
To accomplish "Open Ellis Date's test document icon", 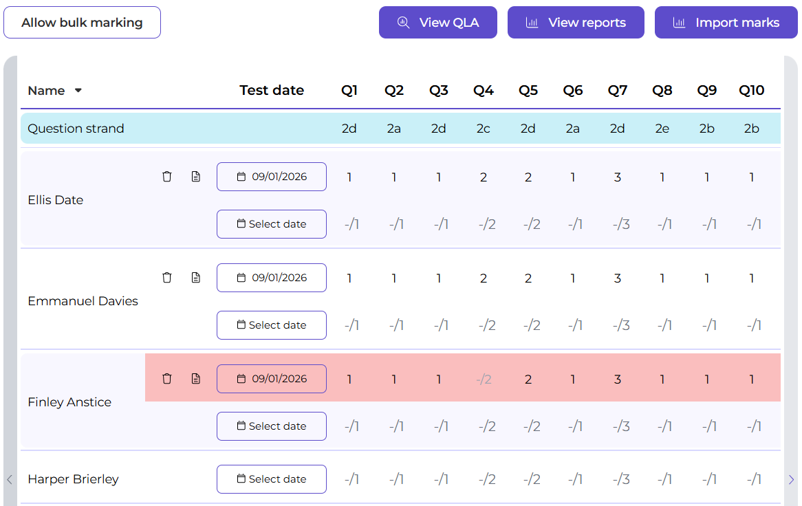I will (x=196, y=177).
